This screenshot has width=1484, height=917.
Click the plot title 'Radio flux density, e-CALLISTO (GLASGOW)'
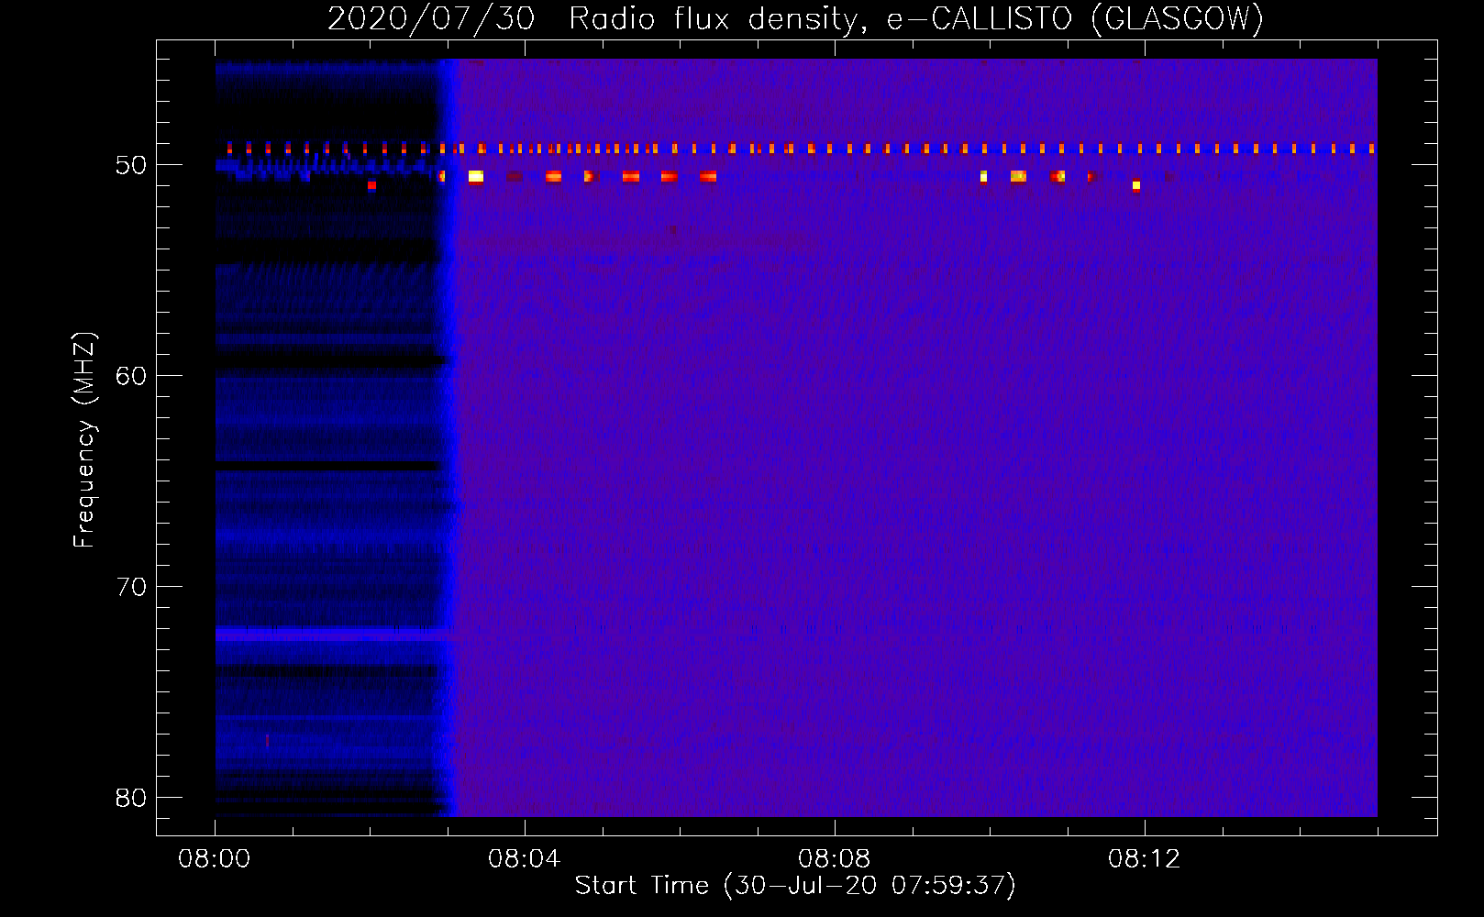pos(916,19)
